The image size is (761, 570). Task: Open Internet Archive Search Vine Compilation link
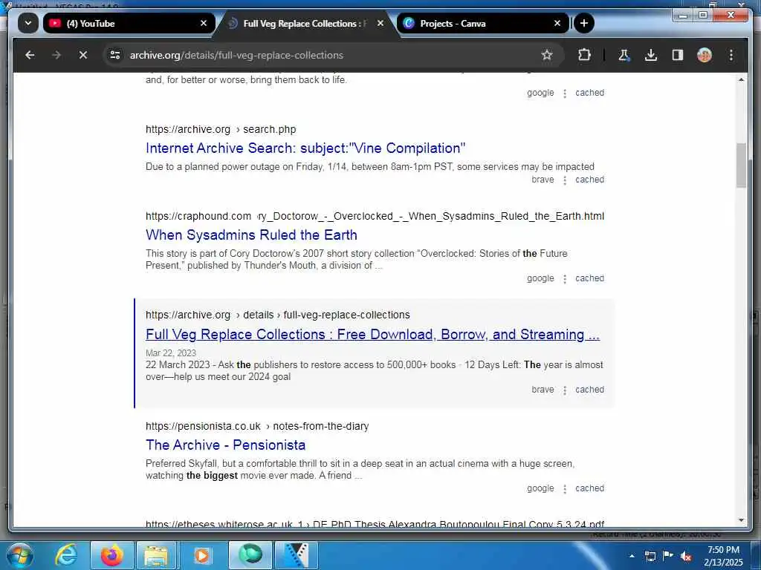point(305,148)
